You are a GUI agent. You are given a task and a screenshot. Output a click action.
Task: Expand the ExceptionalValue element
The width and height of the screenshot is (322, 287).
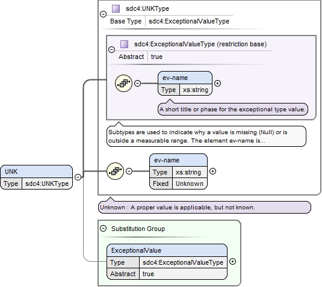[x=232, y=262]
